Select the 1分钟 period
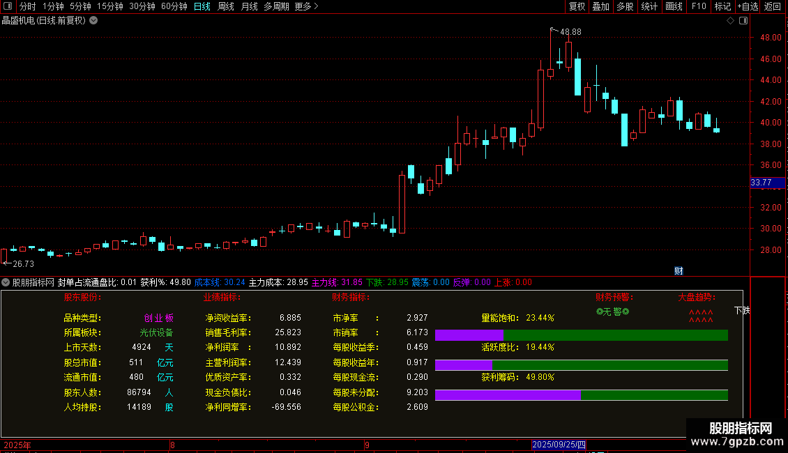This screenshot has width=788, height=453. 53,6
